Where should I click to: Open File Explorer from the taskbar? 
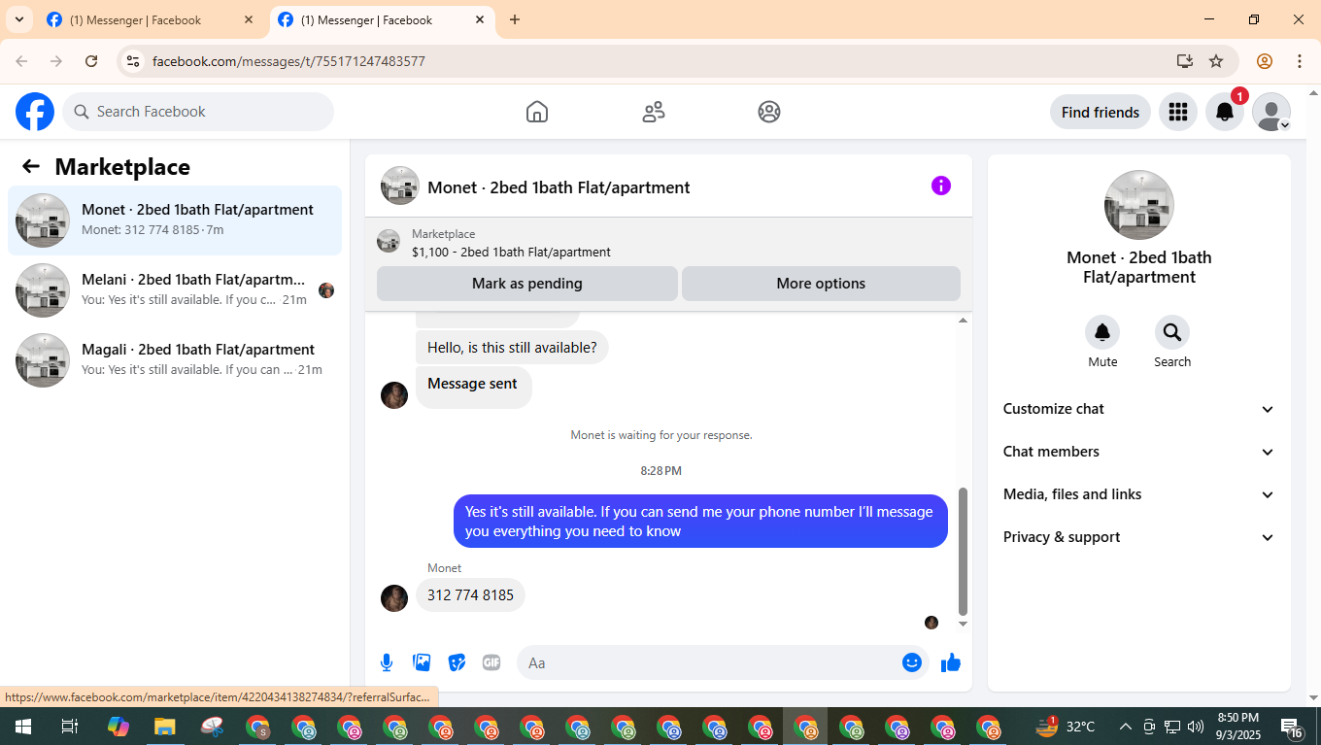pos(164,727)
